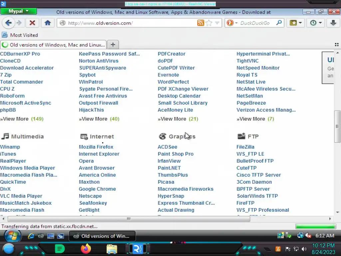
Task: Select RealVNC Viewer on host taskbar
Action: click(138, 249)
